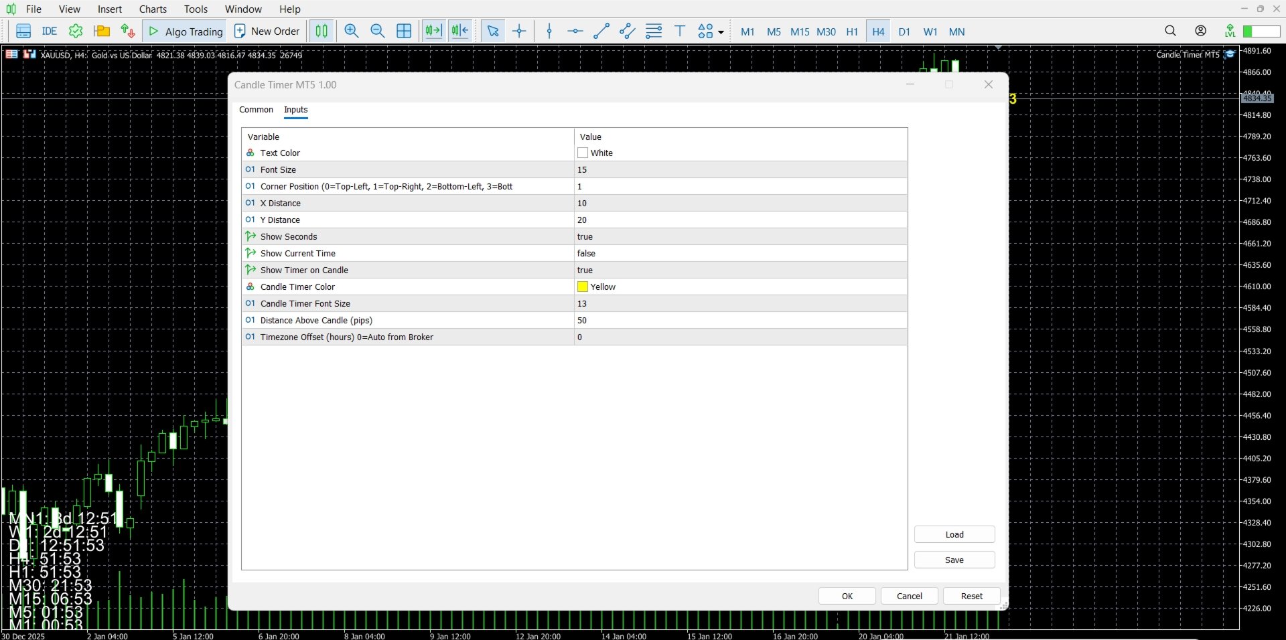Screen dimensions: 1286x640
Task: Click the Save button
Action: click(x=954, y=560)
